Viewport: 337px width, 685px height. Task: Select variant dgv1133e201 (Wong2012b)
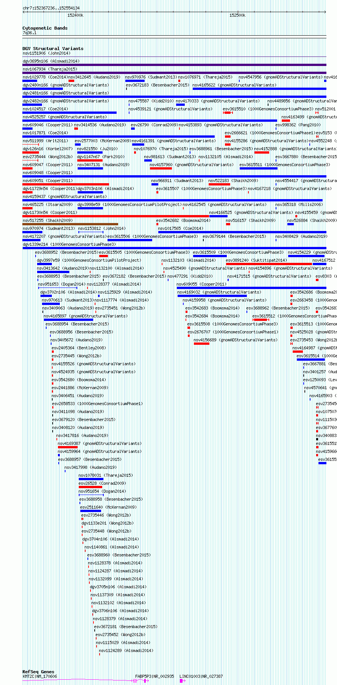click(x=108, y=523)
